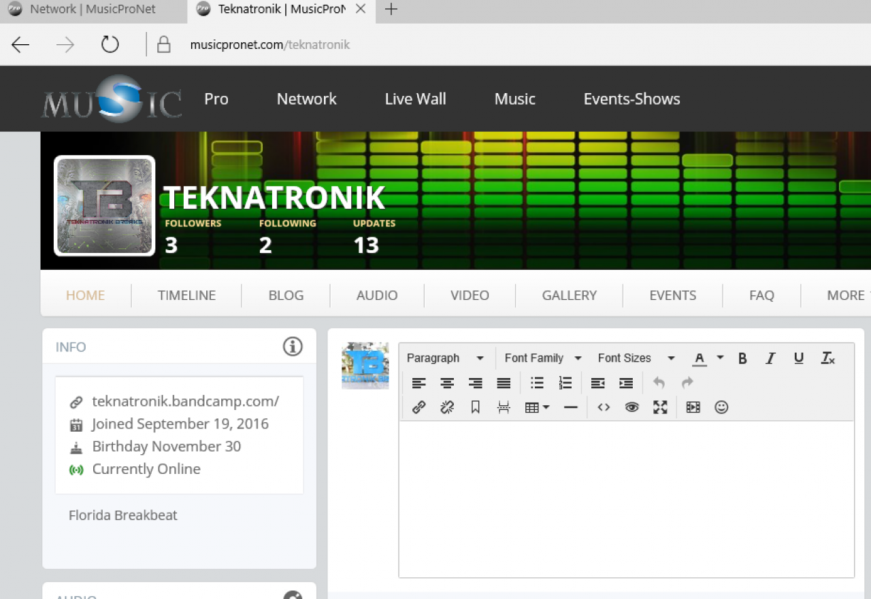This screenshot has width=871, height=599.
Task: Open the teknatronik.bandcamp.com link
Action: point(185,401)
